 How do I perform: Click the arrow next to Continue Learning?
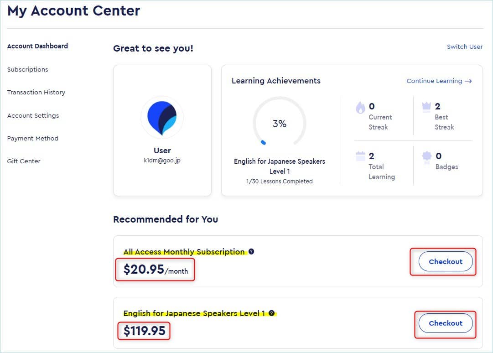[468, 81]
